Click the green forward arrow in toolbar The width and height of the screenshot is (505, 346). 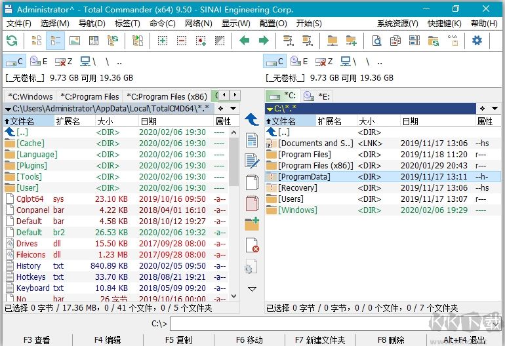tap(263, 41)
